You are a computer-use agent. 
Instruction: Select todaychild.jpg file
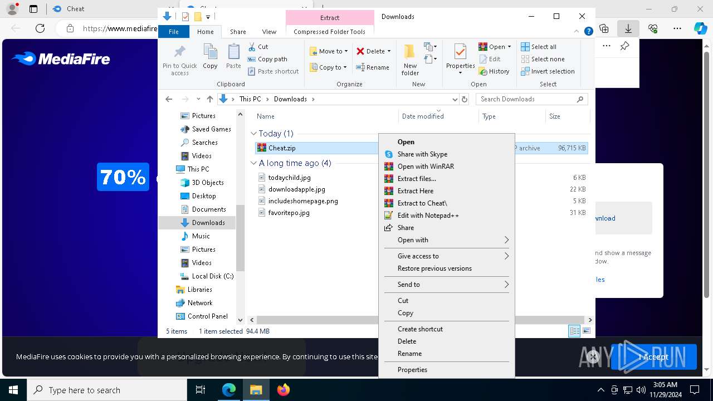click(x=289, y=178)
